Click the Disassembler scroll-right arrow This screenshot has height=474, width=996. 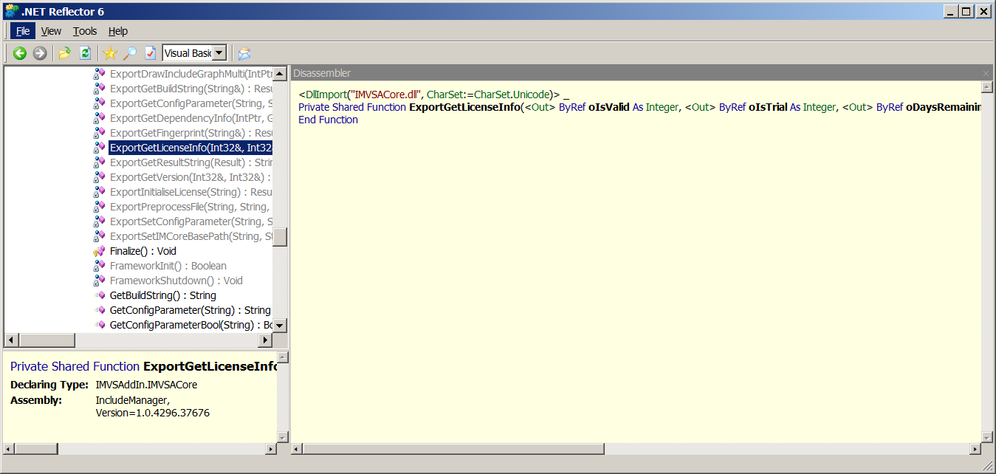click(975, 449)
